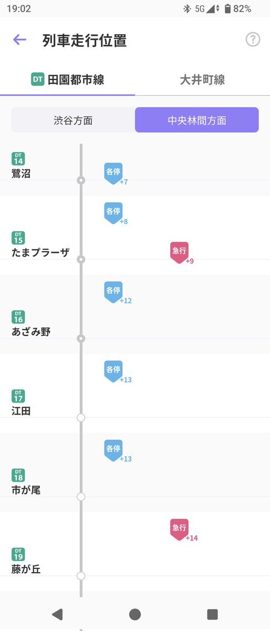
Task: Open the 田園都市線 tab
Action: coord(67,79)
